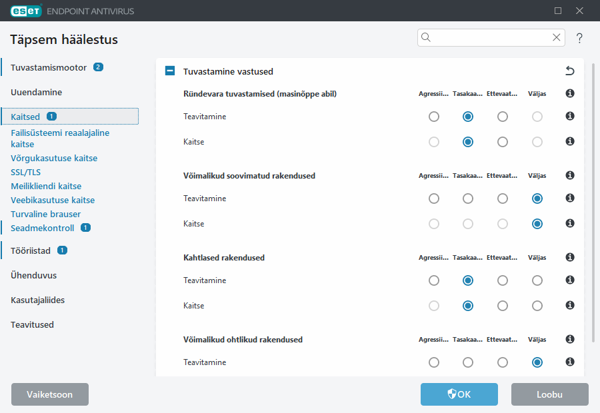The image size is (600, 413).
Task: Click info icon for Võimalikud soovimatud rakendused header
Action: [x=569, y=176]
